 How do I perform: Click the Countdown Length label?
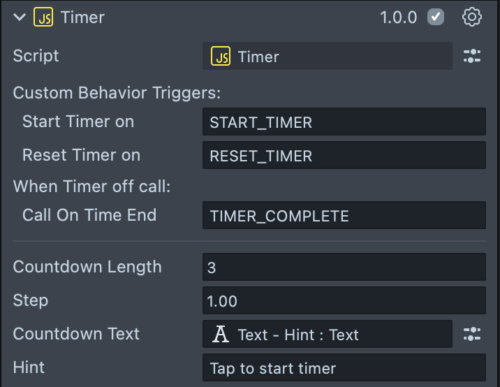tap(87, 267)
